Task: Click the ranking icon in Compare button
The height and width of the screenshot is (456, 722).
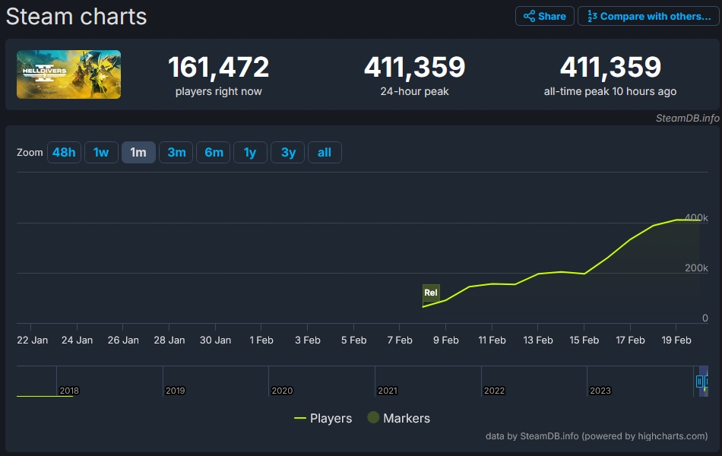Action: [592, 16]
